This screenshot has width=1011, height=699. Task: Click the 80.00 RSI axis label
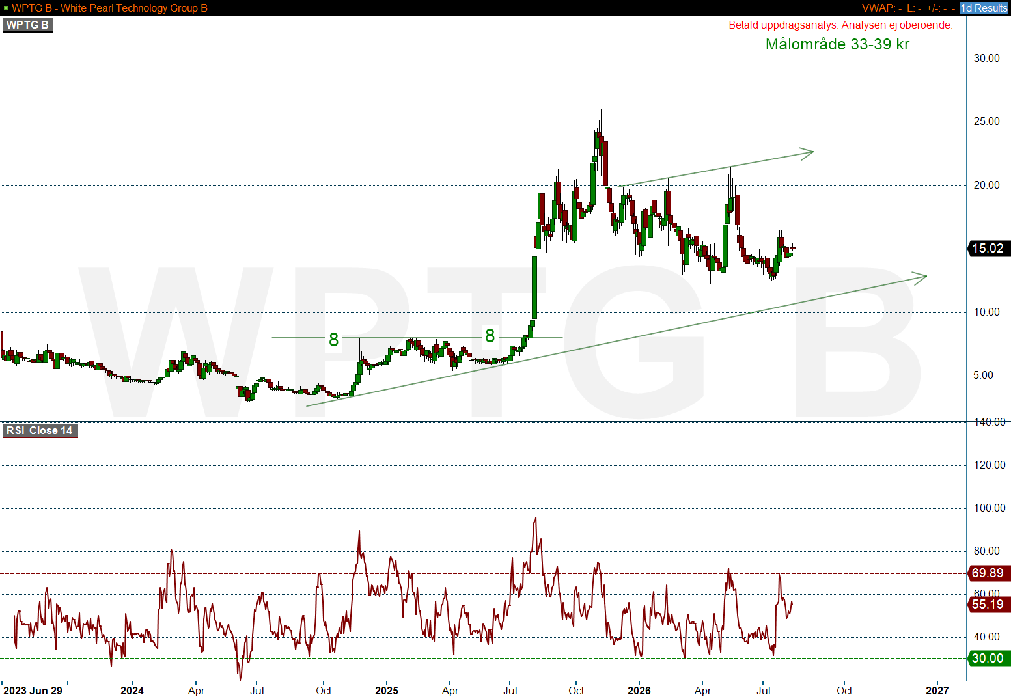click(986, 551)
